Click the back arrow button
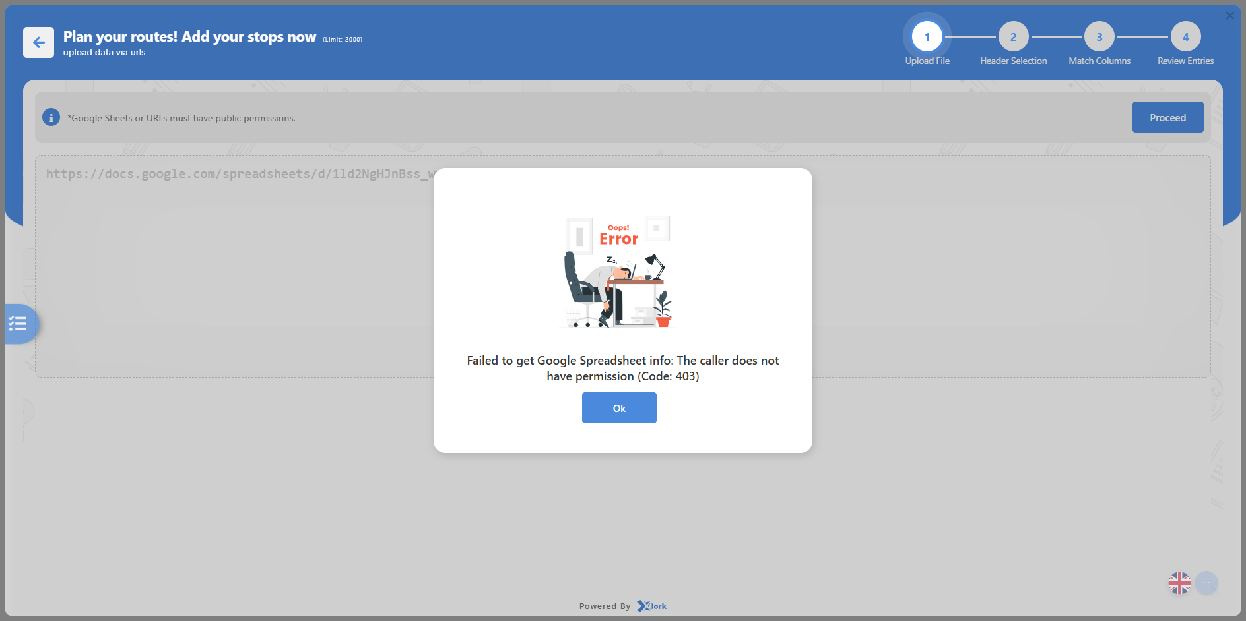1246x621 pixels. click(38, 43)
